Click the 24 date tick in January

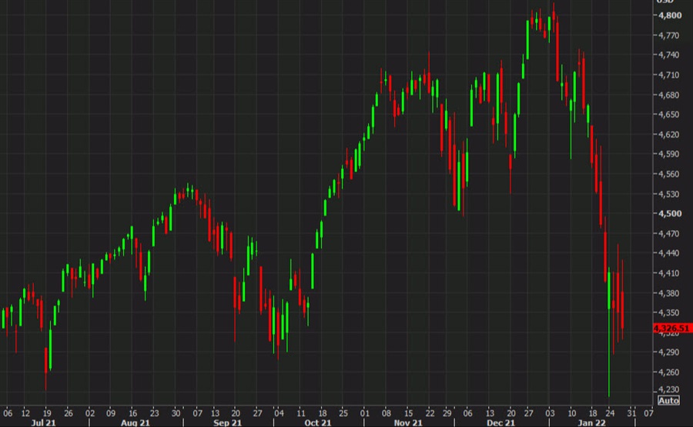609,411
